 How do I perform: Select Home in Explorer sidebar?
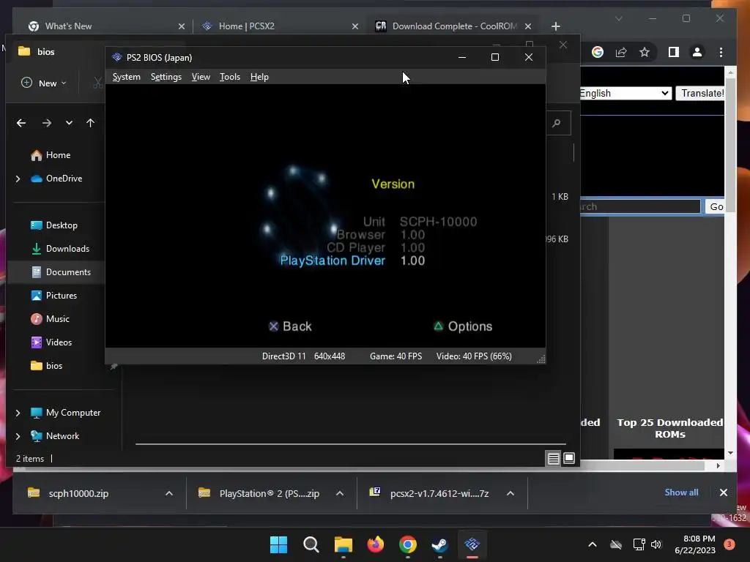pyautogui.click(x=59, y=155)
